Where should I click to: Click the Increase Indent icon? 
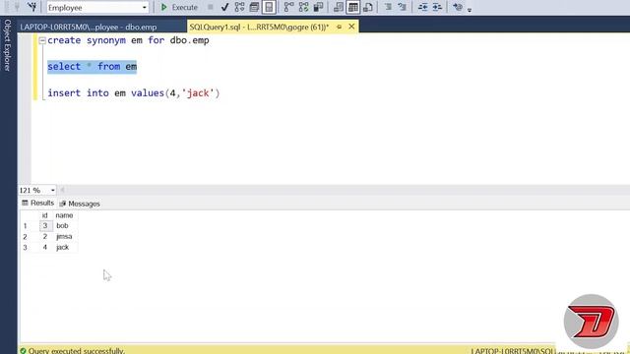[x=437, y=7]
